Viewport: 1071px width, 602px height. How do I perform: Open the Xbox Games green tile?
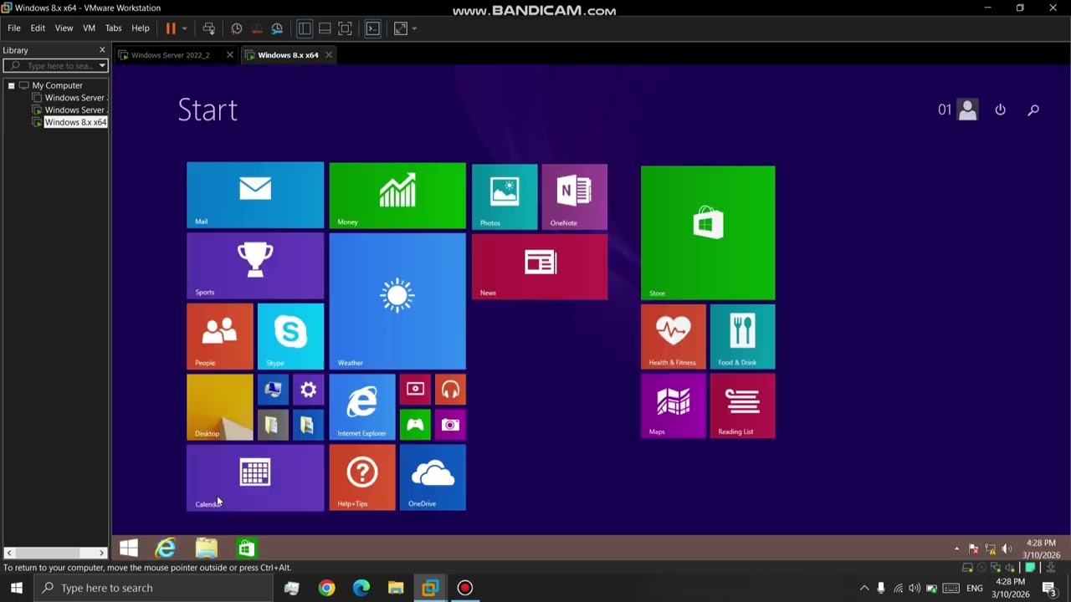[x=415, y=425]
